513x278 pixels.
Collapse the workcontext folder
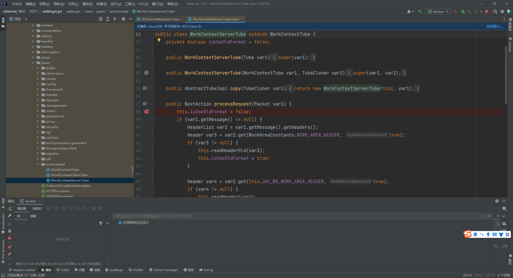coord(38,164)
